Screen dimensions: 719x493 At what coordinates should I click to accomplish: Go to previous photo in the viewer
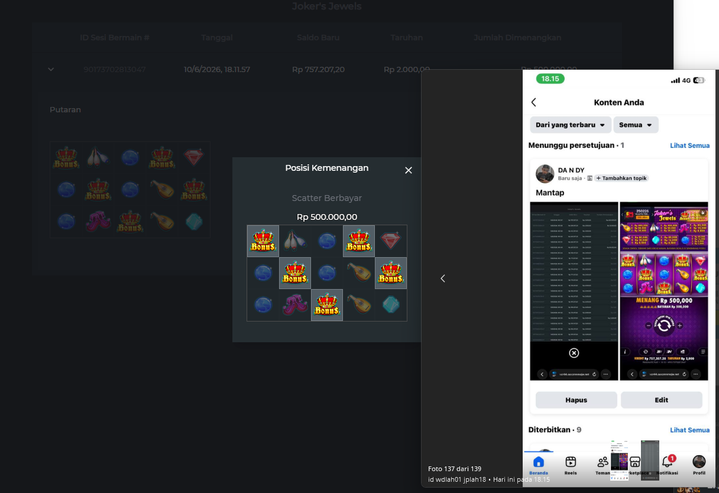coord(442,278)
